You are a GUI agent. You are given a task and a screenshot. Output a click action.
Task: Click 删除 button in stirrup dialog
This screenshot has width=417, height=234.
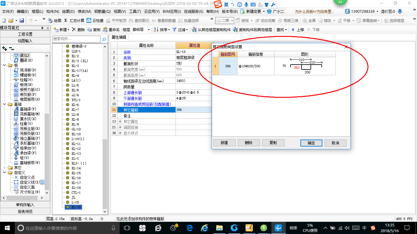(x=249, y=143)
